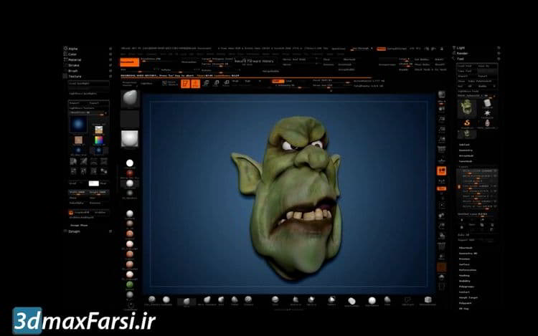The height and width of the screenshot is (336, 538).
Task: Expand the Material palette
Action: [x=75, y=59]
